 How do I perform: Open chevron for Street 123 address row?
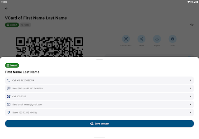[x=190, y=112]
